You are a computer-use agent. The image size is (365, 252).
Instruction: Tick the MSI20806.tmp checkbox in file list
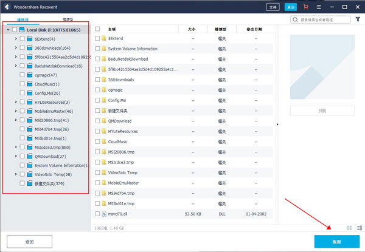tap(97, 152)
